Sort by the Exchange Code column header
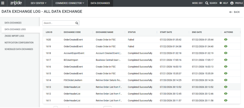This screenshot has height=108, width=244. tap(72, 32)
